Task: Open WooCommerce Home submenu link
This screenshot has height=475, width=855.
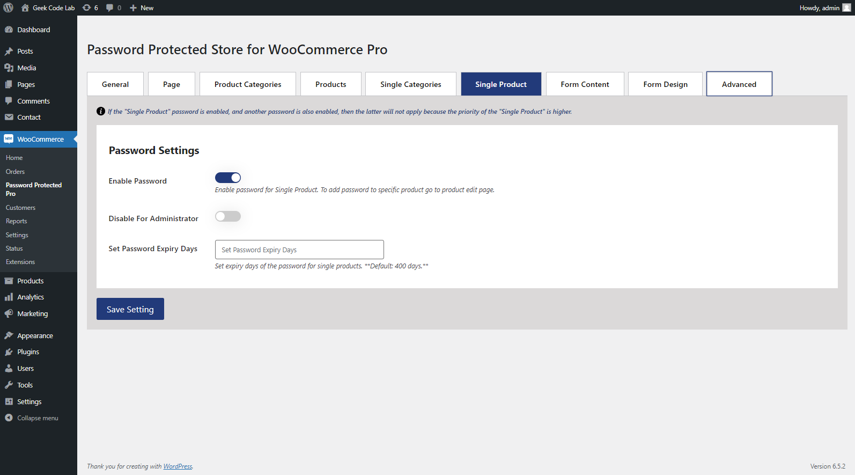Action: tap(14, 158)
